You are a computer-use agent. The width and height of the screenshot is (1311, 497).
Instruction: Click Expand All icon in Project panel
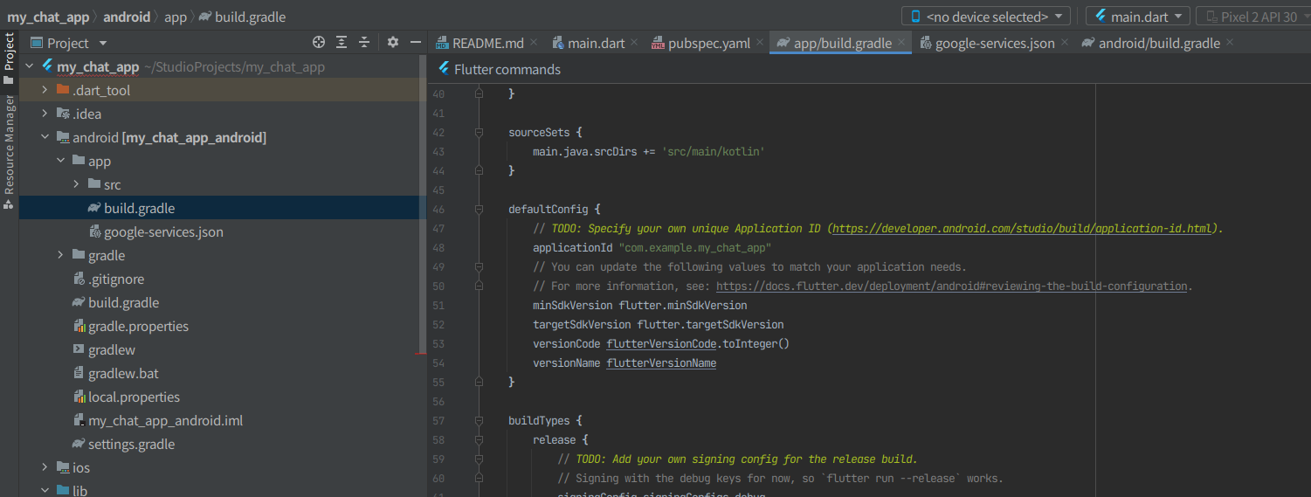click(x=342, y=42)
